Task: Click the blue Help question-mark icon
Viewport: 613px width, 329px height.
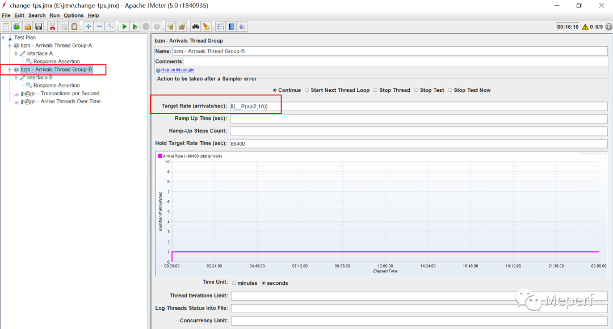Action: click(x=232, y=27)
